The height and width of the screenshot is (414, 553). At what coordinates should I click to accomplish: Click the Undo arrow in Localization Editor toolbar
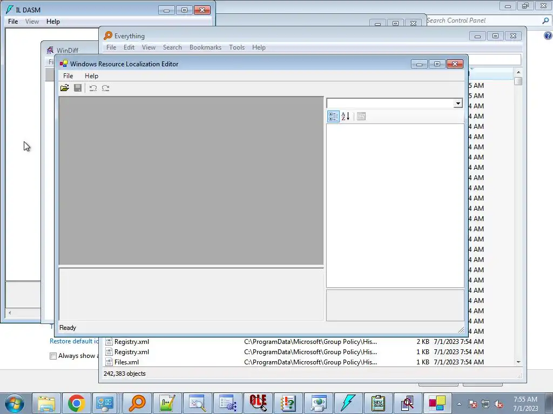coord(93,88)
